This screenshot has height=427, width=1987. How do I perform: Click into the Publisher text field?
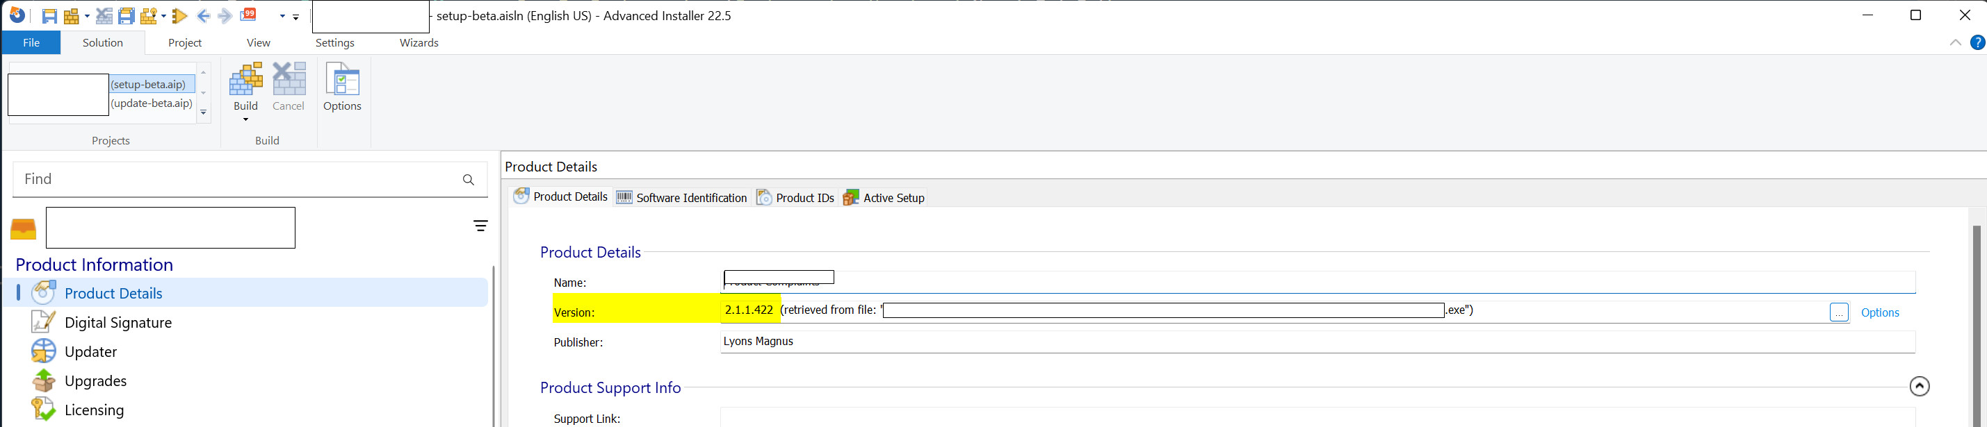pos(1311,342)
